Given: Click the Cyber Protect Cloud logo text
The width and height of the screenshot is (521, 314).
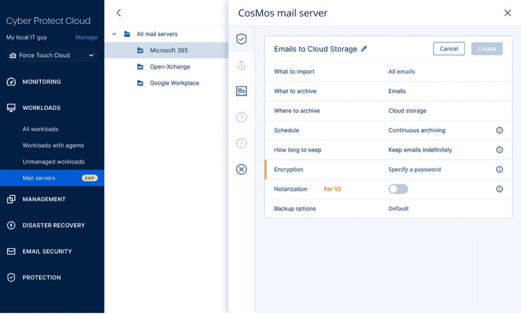Looking at the screenshot, I should 49,21.
